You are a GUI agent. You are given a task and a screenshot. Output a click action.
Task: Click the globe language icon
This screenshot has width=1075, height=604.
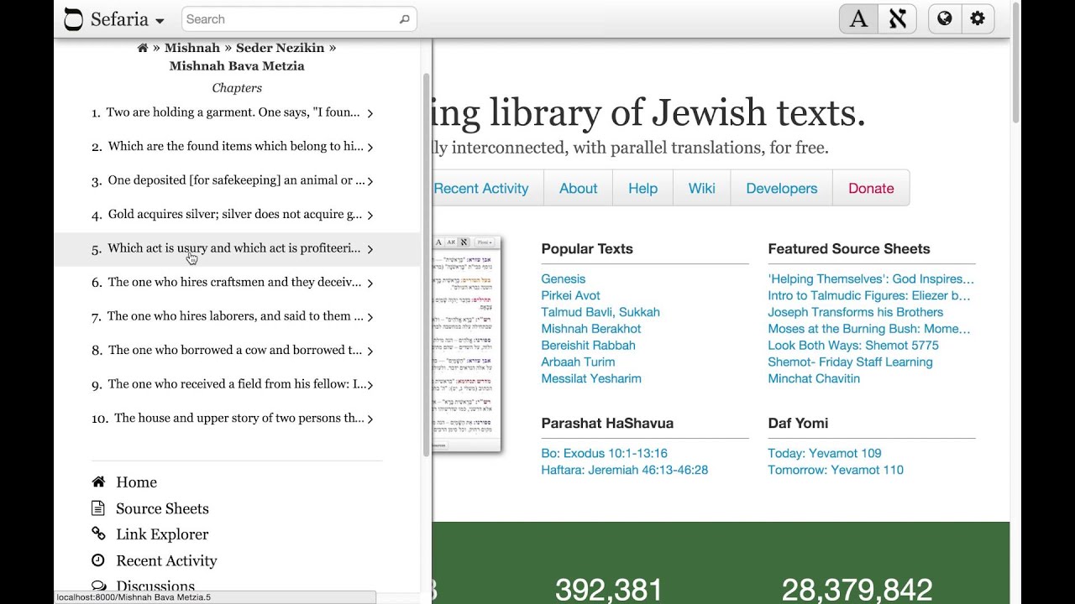[x=945, y=18]
